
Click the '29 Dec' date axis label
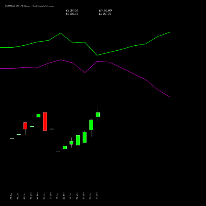90,196
